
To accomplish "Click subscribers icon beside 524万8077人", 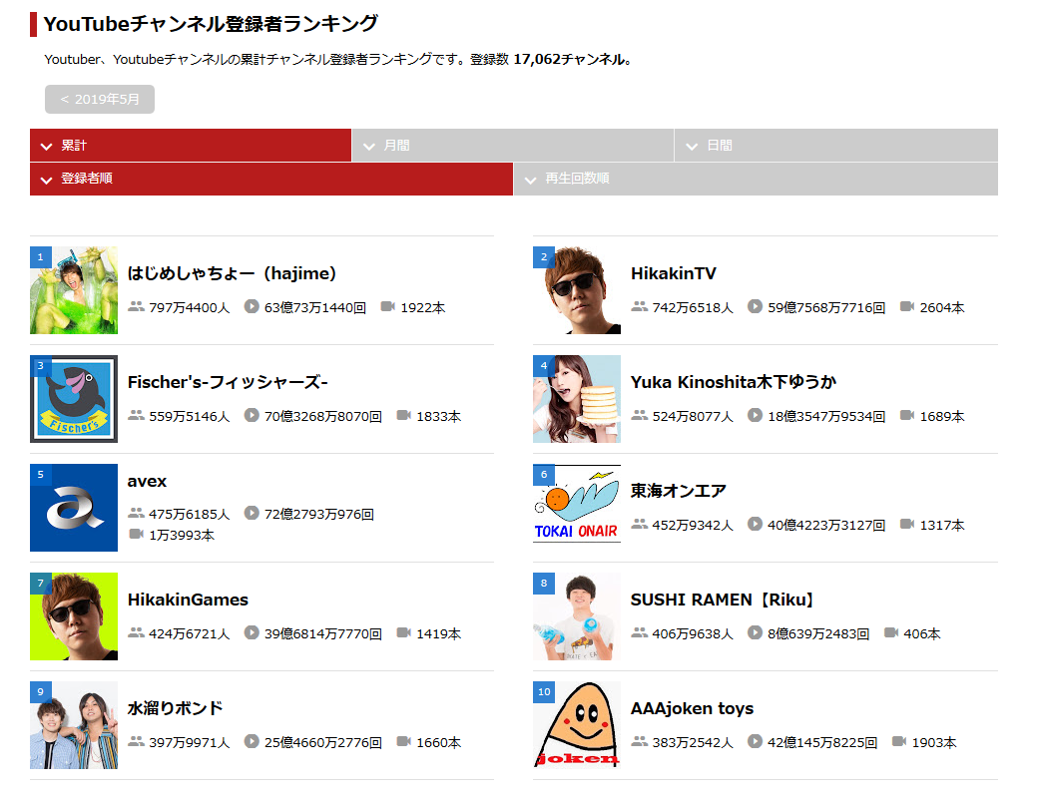I will click(639, 415).
